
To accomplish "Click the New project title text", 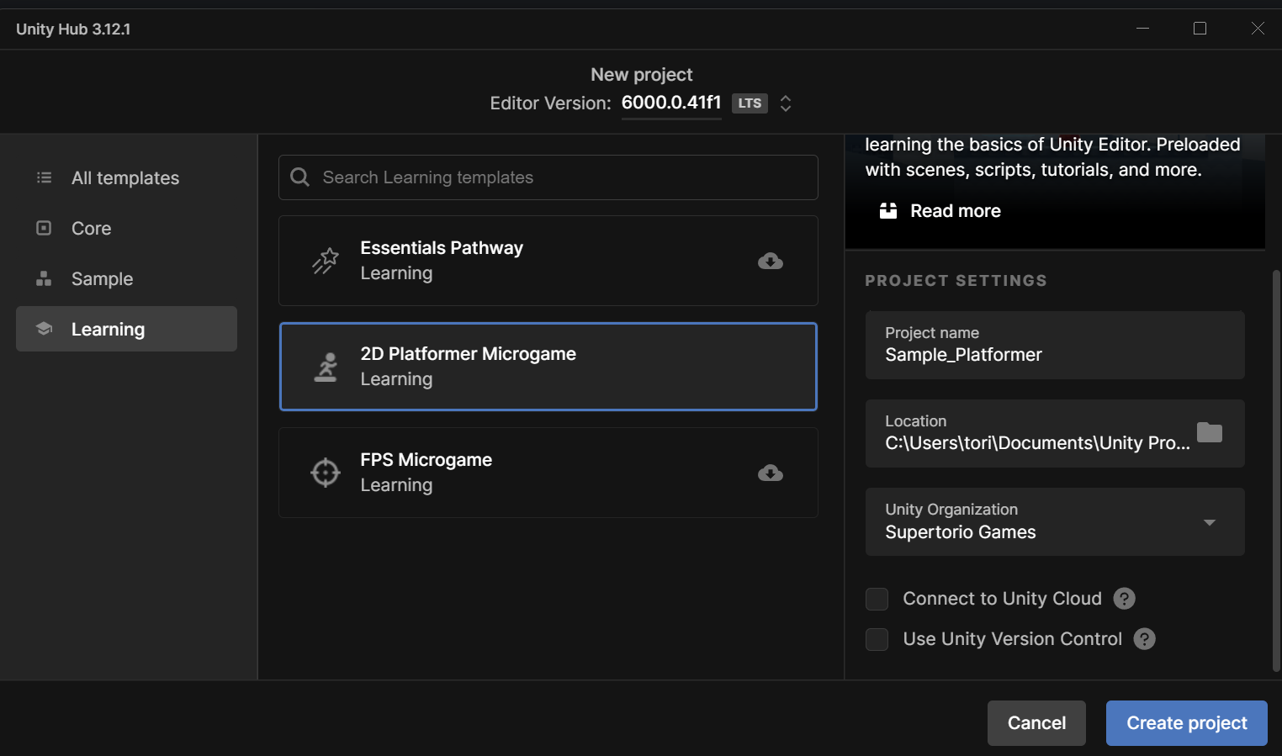I will [x=642, y=74].
